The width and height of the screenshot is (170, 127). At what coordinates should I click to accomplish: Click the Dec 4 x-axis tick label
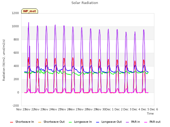tap(136, 109)
